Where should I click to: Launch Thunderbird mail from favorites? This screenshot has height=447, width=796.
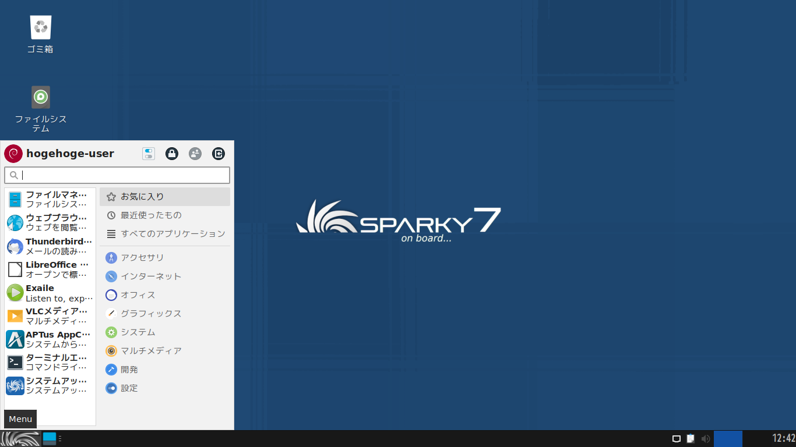pos(50,246)
